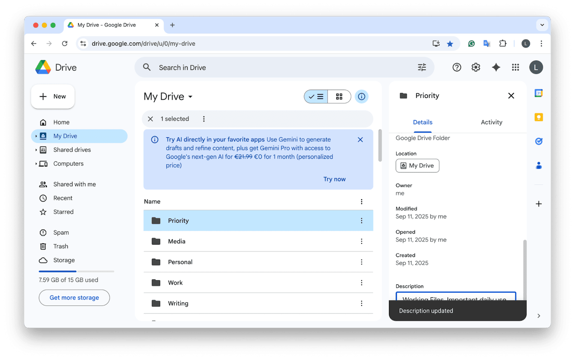
Task: Open the My Drive title dropdown
Action: pos(190,97)
